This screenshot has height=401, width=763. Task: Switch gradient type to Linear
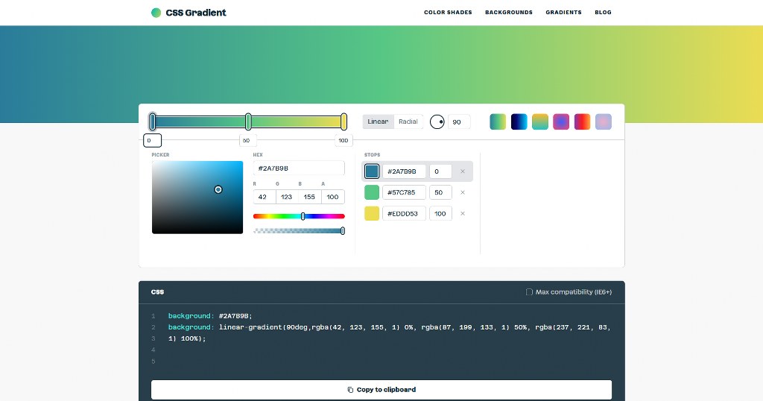(378, 121)
